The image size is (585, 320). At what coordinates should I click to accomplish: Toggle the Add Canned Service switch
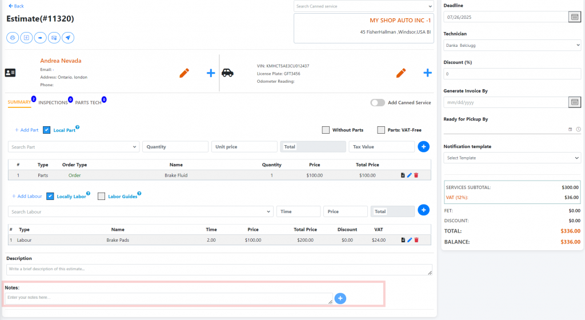point(378,103)
